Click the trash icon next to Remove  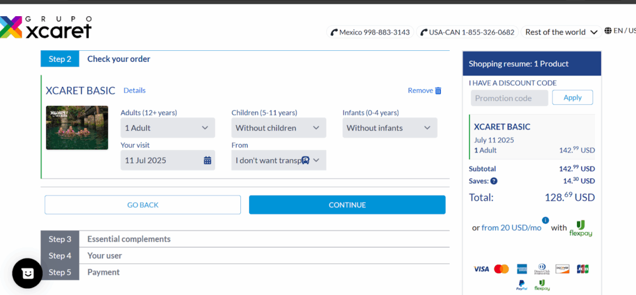[438, 90]
